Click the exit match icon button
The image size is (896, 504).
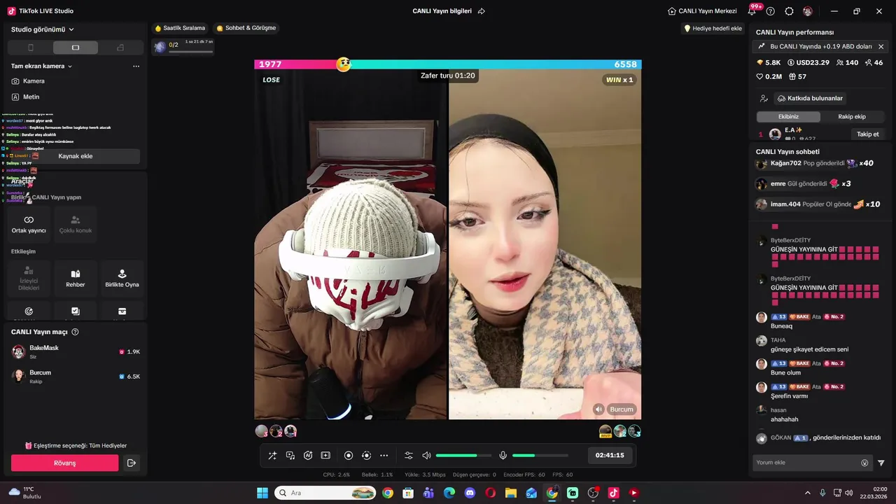coord(131,463)
